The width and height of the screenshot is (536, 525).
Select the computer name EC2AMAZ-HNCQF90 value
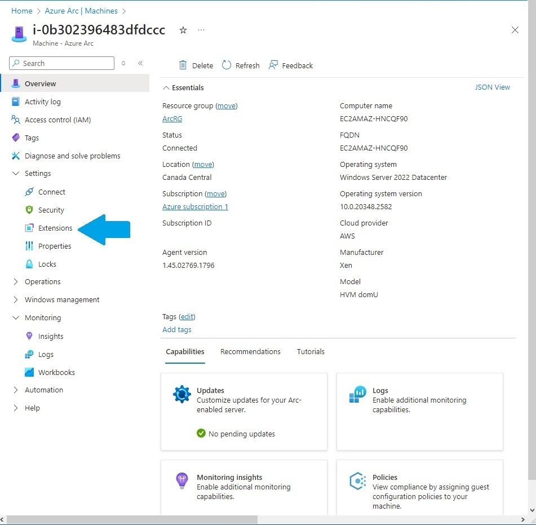pos(374,118)
